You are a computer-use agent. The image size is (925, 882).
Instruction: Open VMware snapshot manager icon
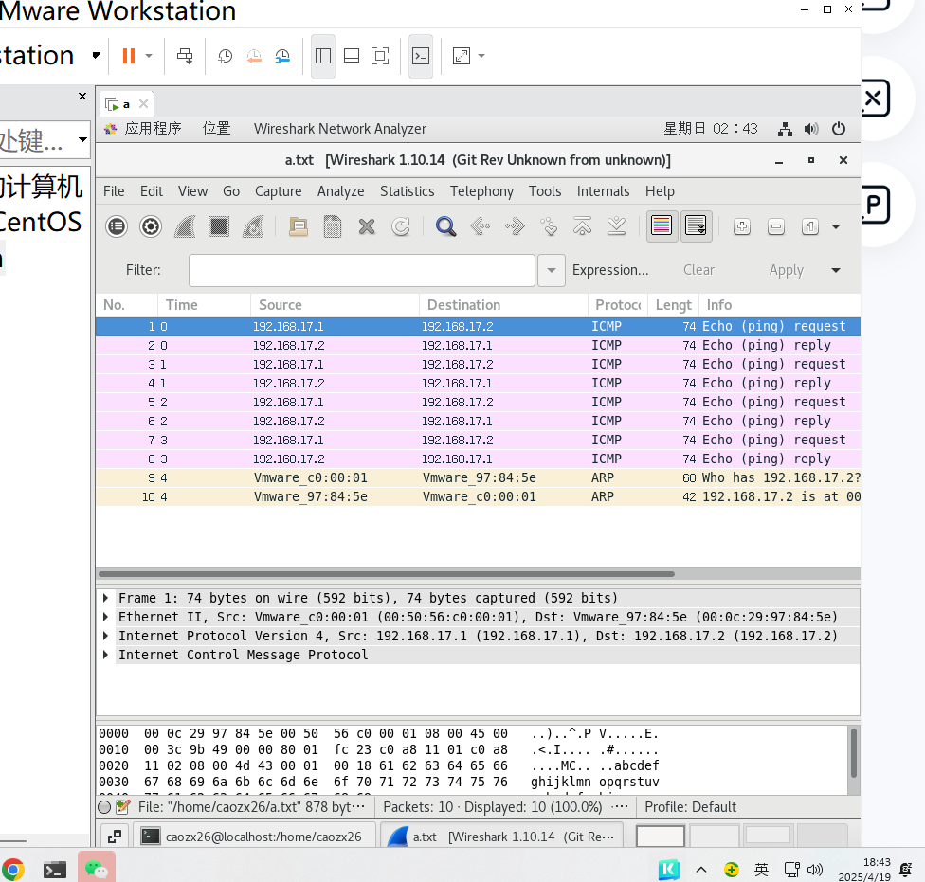tap(282, 56)
